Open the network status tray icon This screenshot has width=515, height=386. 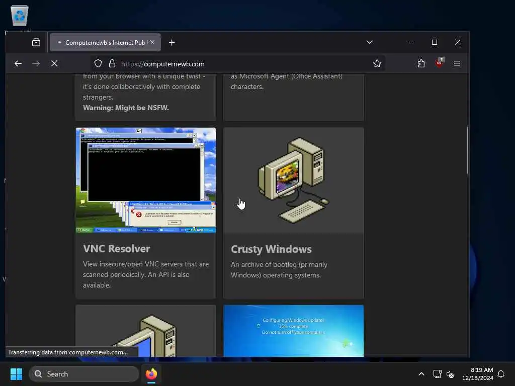point(437,374)
